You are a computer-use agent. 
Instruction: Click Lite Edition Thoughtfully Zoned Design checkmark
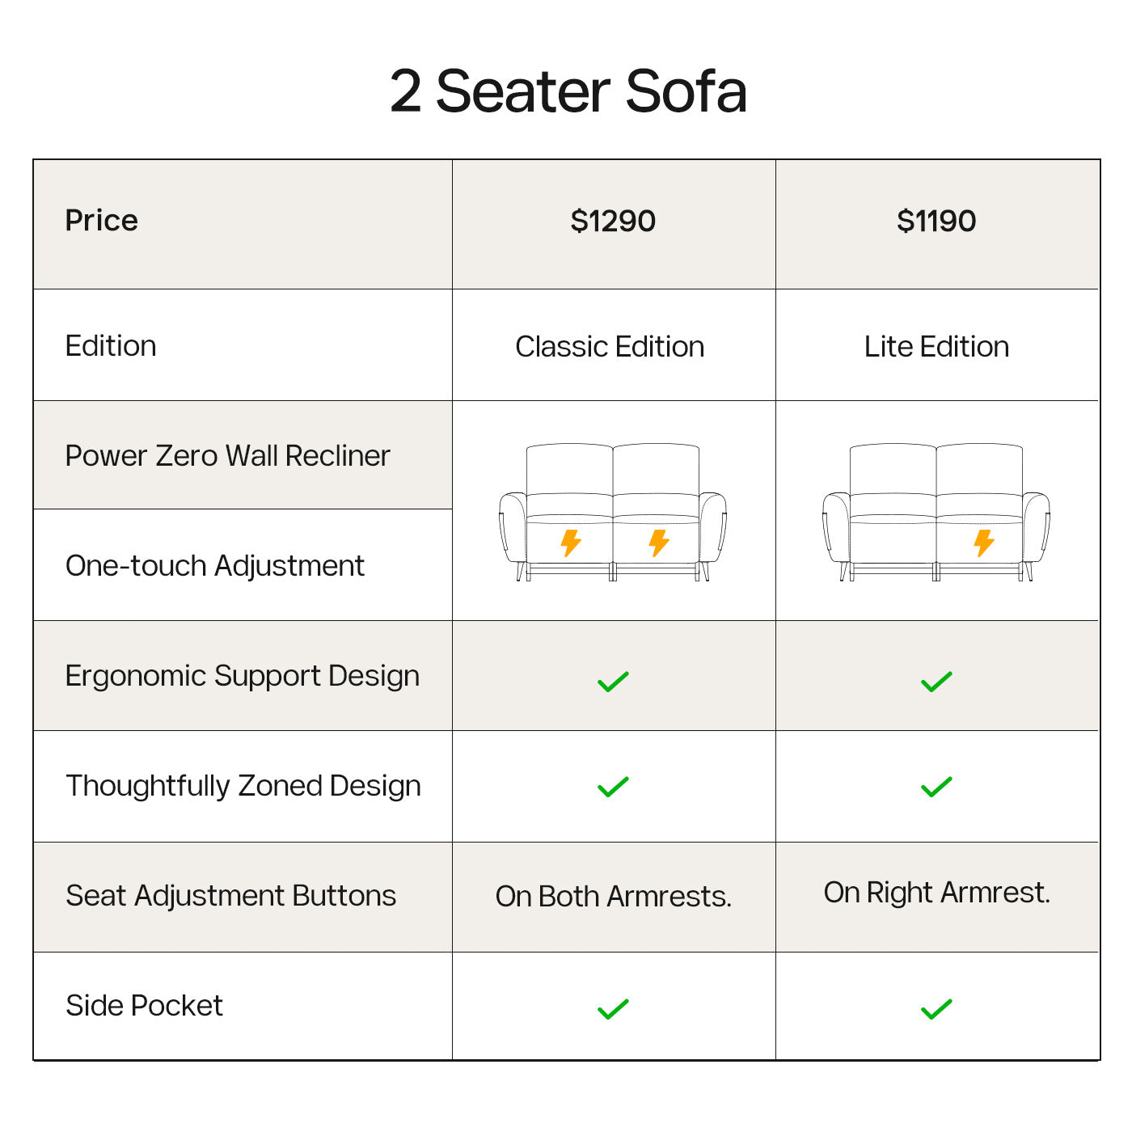coord(936,787)
